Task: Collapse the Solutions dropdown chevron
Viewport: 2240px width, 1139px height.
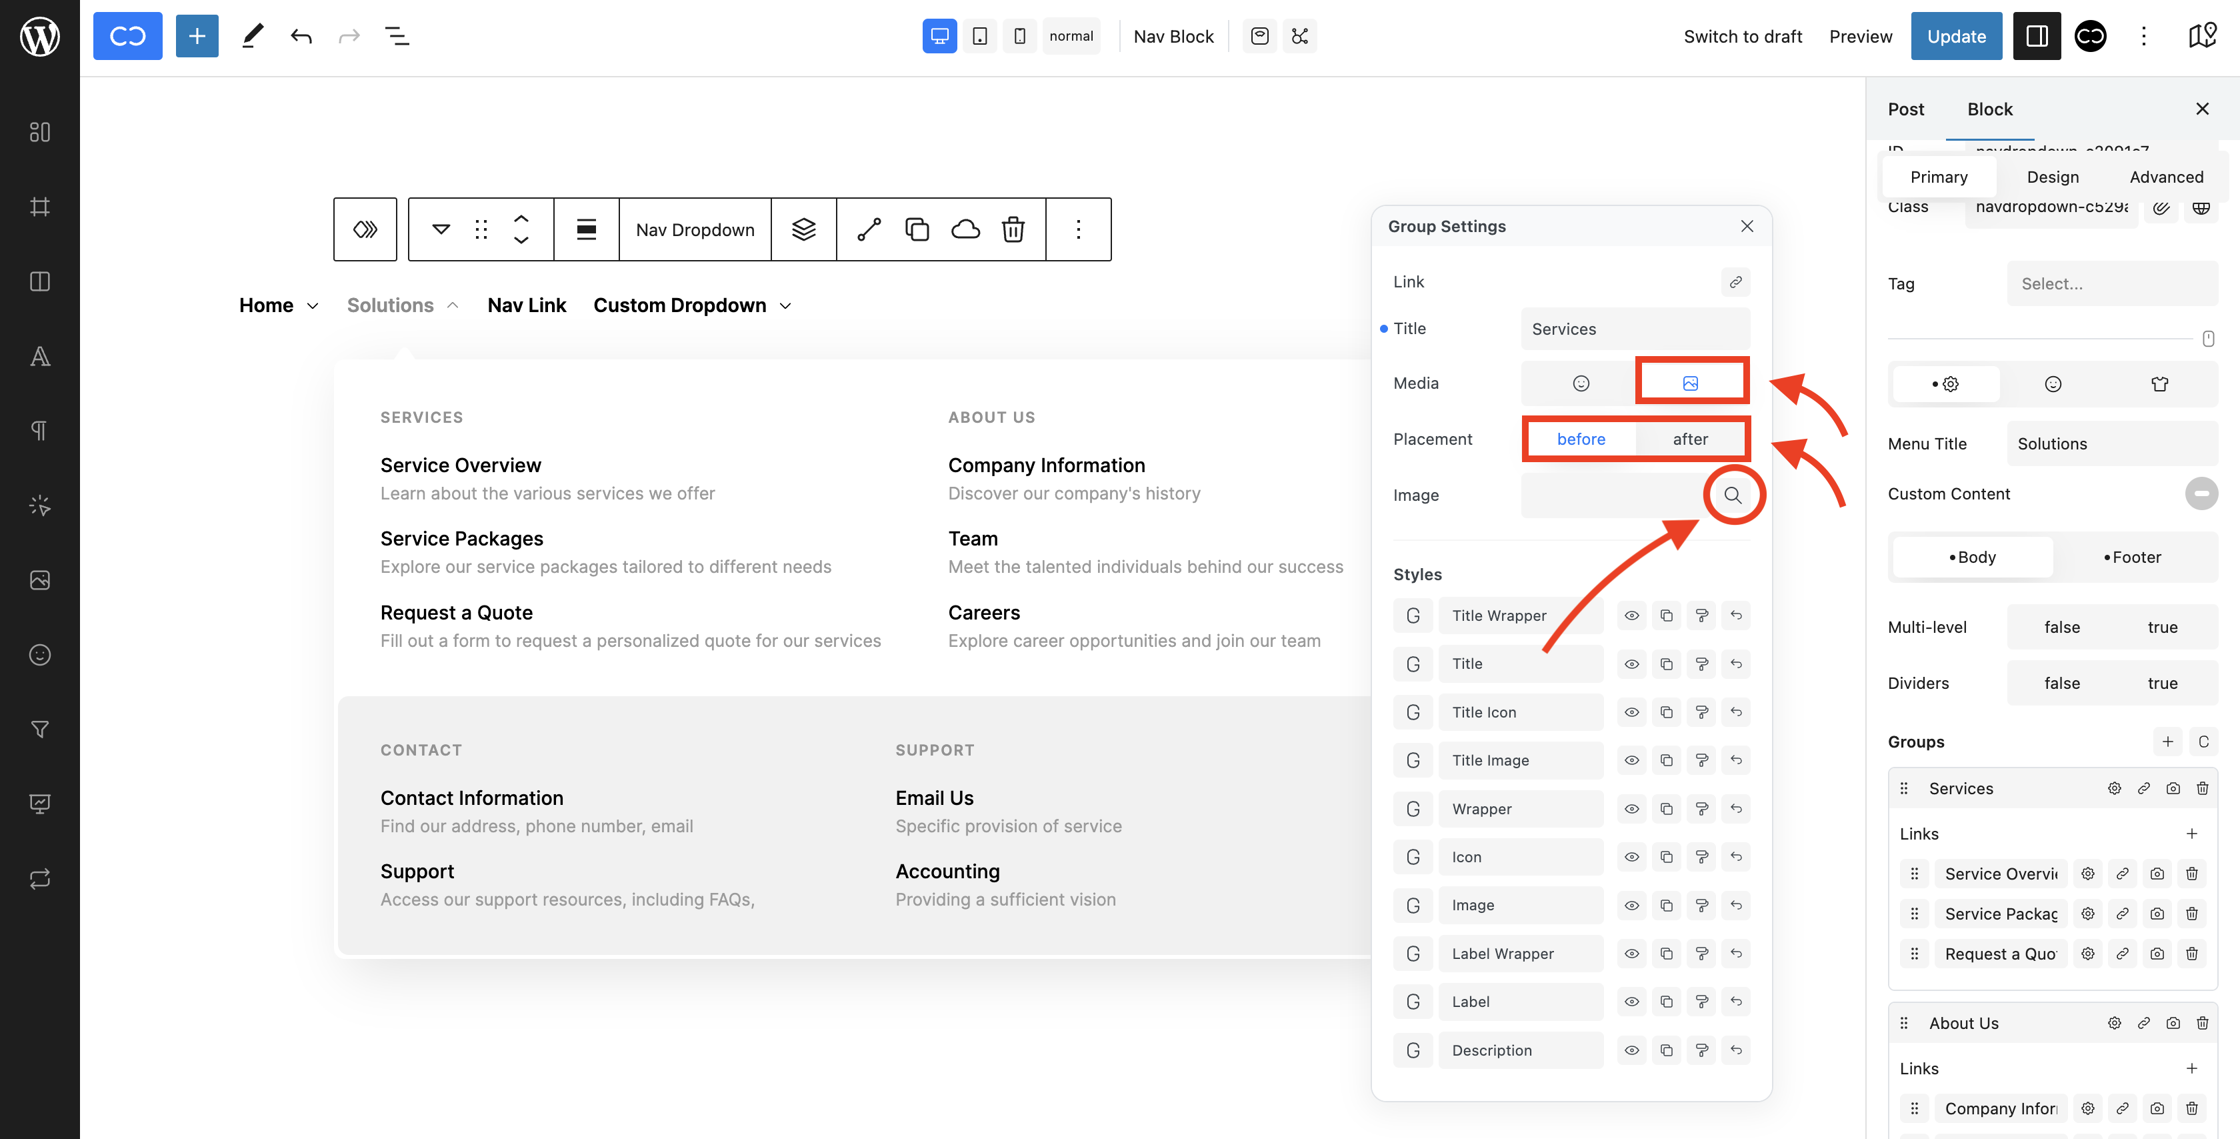Action: pos(452,305)
